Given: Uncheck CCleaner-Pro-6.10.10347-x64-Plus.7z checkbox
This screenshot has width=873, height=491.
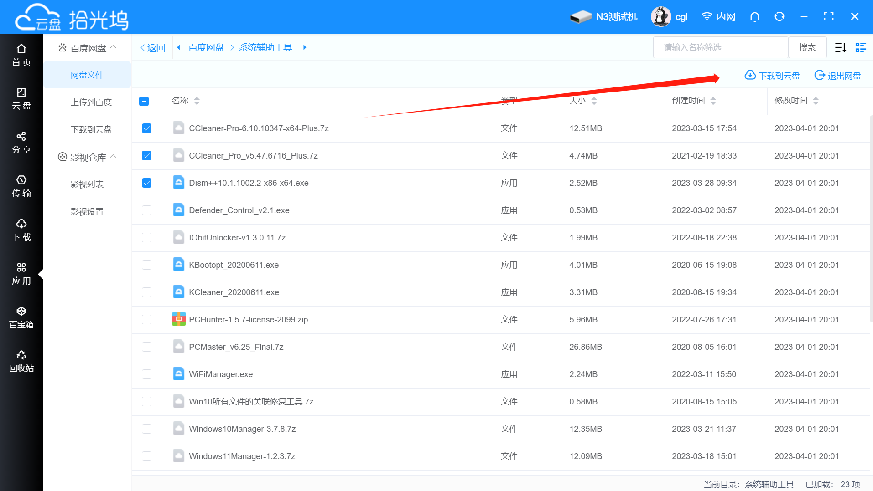Looking at the screenshot, I should coord(146,128).
